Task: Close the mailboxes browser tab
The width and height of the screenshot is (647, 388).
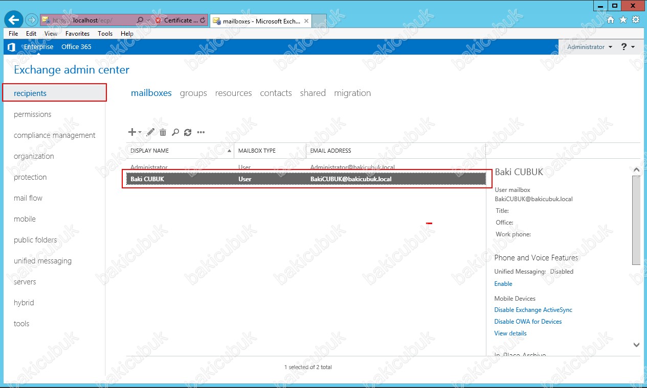Action: (306, 21)
